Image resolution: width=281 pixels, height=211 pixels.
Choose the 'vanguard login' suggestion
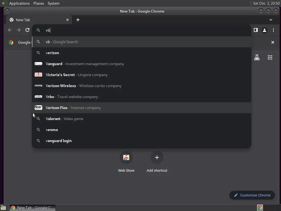click(x=142, y=141)
